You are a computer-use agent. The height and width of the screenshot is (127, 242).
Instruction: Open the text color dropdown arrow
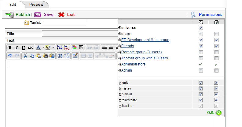[43, 48]
